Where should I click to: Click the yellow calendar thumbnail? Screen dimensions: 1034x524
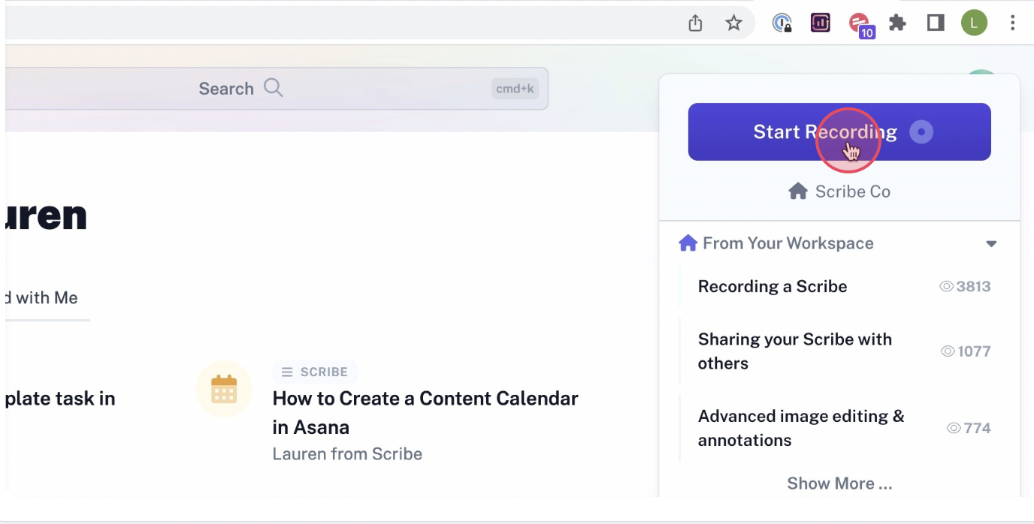[x=224, y=390]
